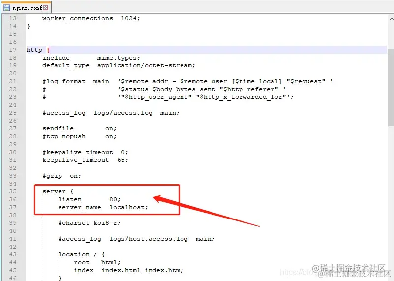Click the 'listen' directive
This screenshot has width=394, height=281.
tap(70, 199)
